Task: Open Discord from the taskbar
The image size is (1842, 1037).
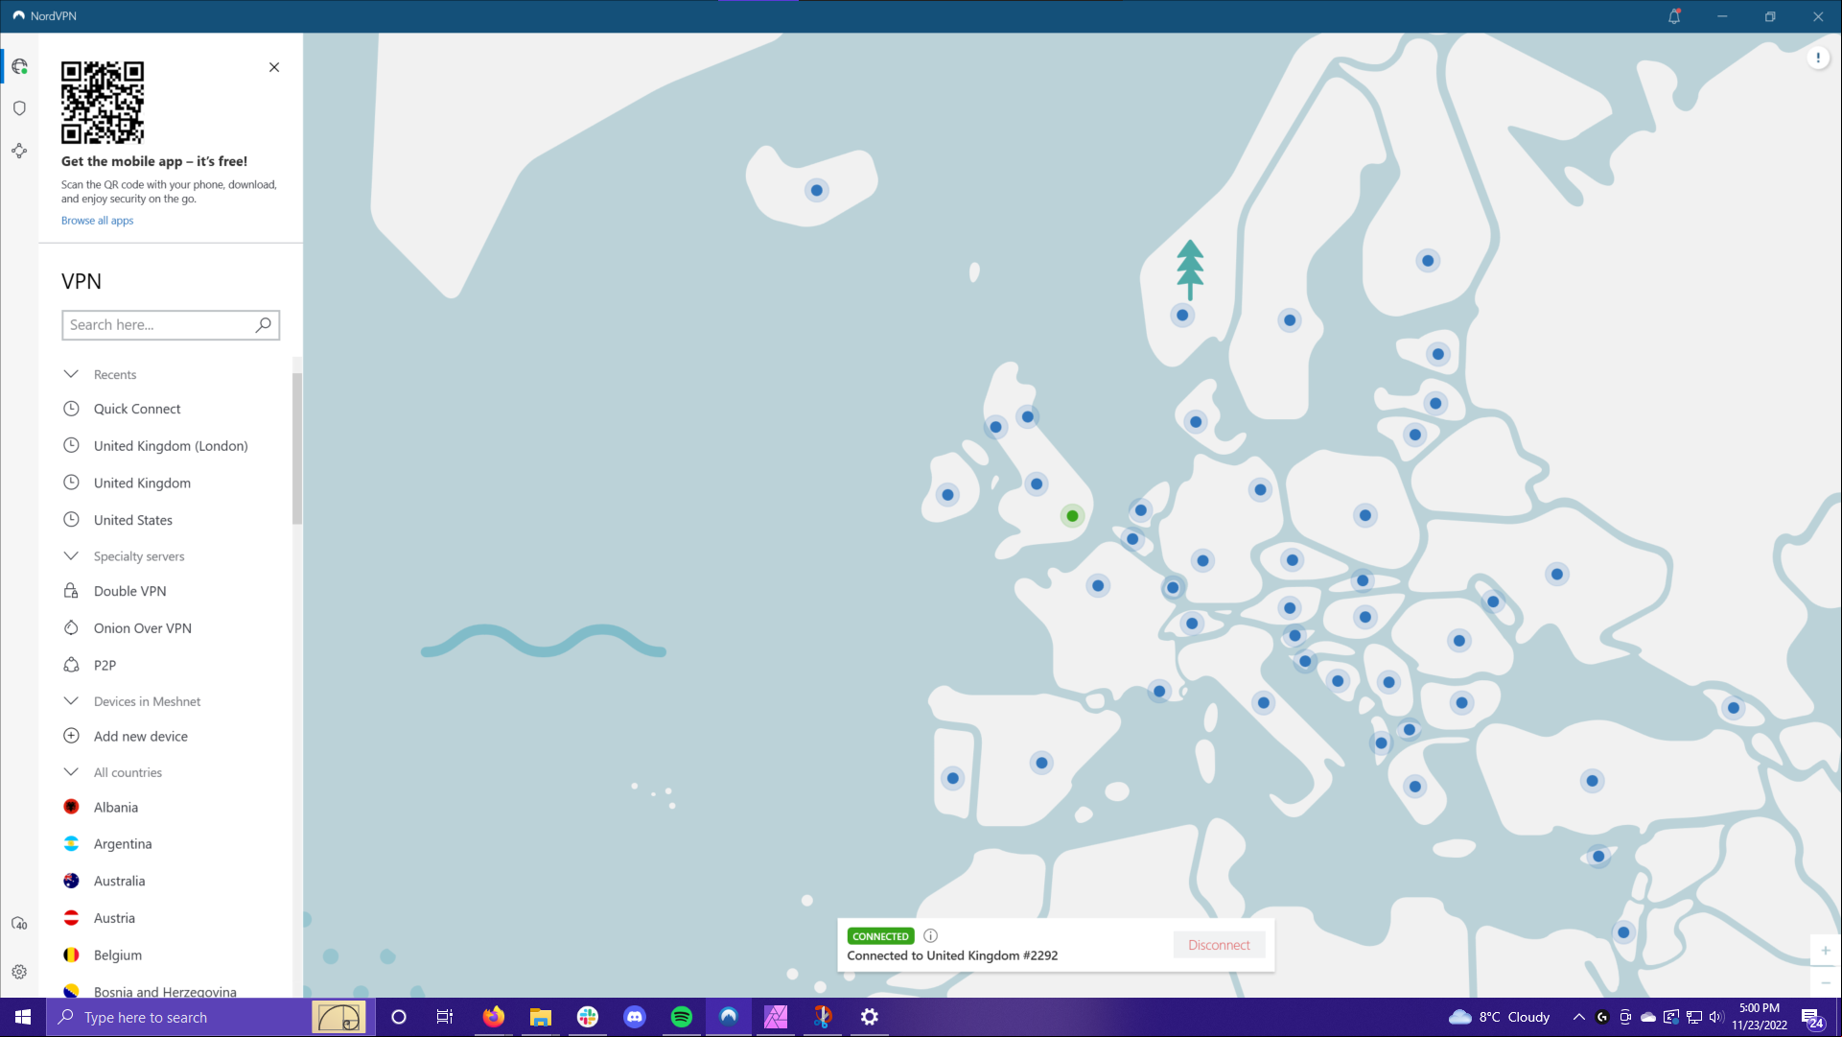Action: click(x=634, y=1017)
